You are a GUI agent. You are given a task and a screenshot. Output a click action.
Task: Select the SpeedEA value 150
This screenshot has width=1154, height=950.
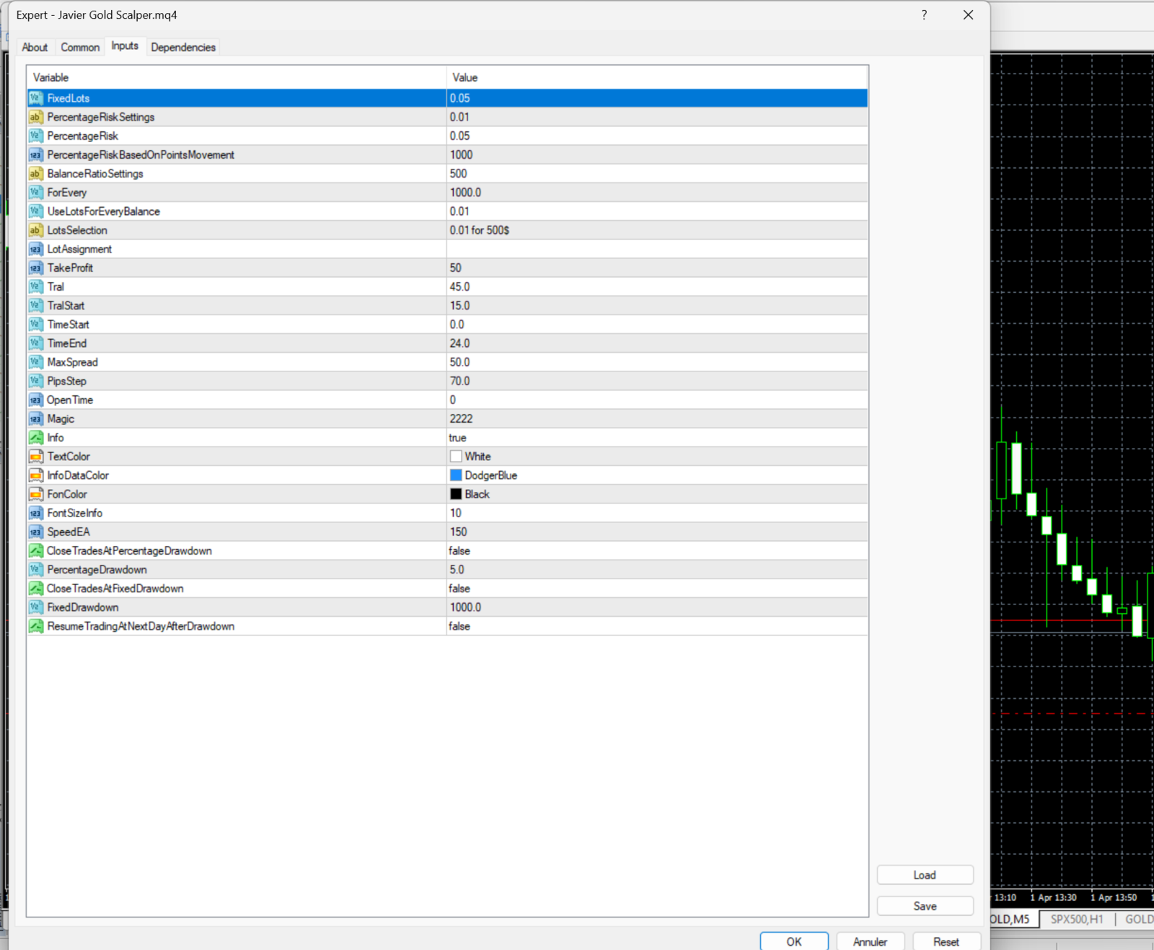(x=657, y=532)
